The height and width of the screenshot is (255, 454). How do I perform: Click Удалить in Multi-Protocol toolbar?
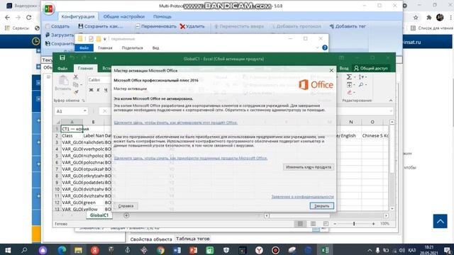(x=192, y=26)
